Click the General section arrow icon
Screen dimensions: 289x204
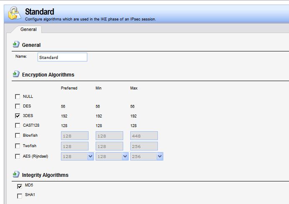pyautogui.click(x=16, y=44)
